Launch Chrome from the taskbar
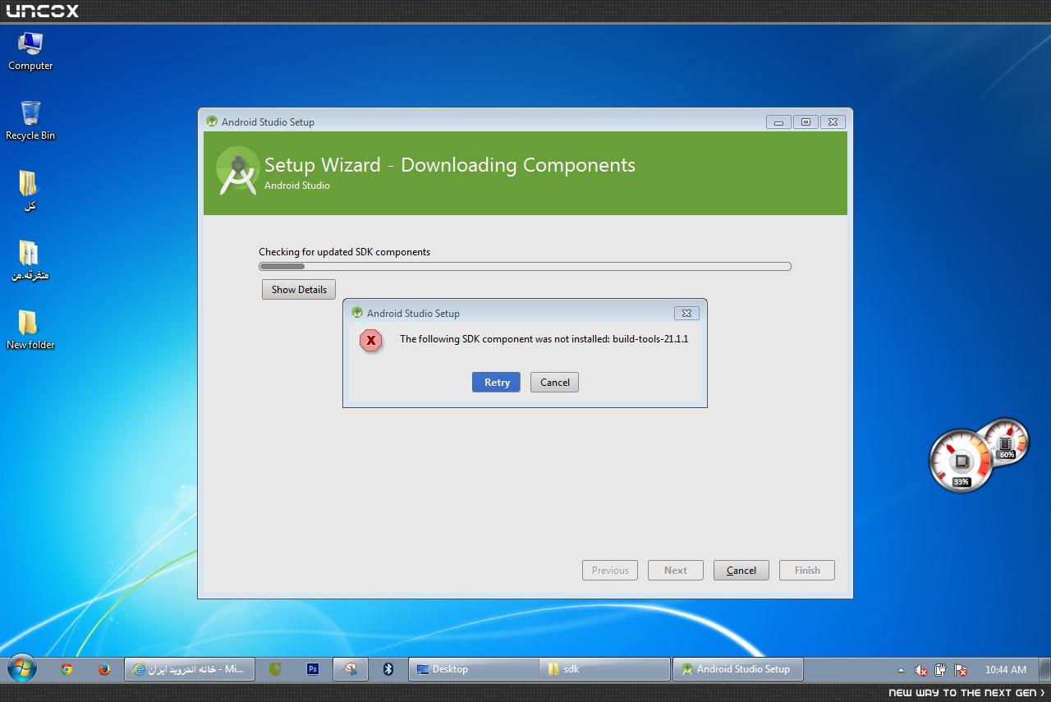 point(67,669)
